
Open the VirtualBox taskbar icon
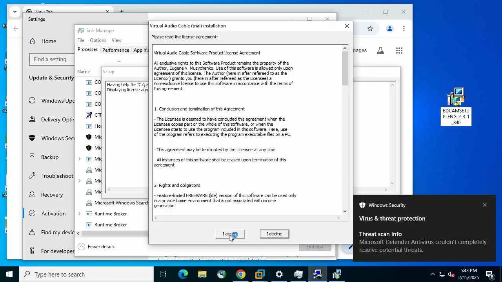pos(260,274)
